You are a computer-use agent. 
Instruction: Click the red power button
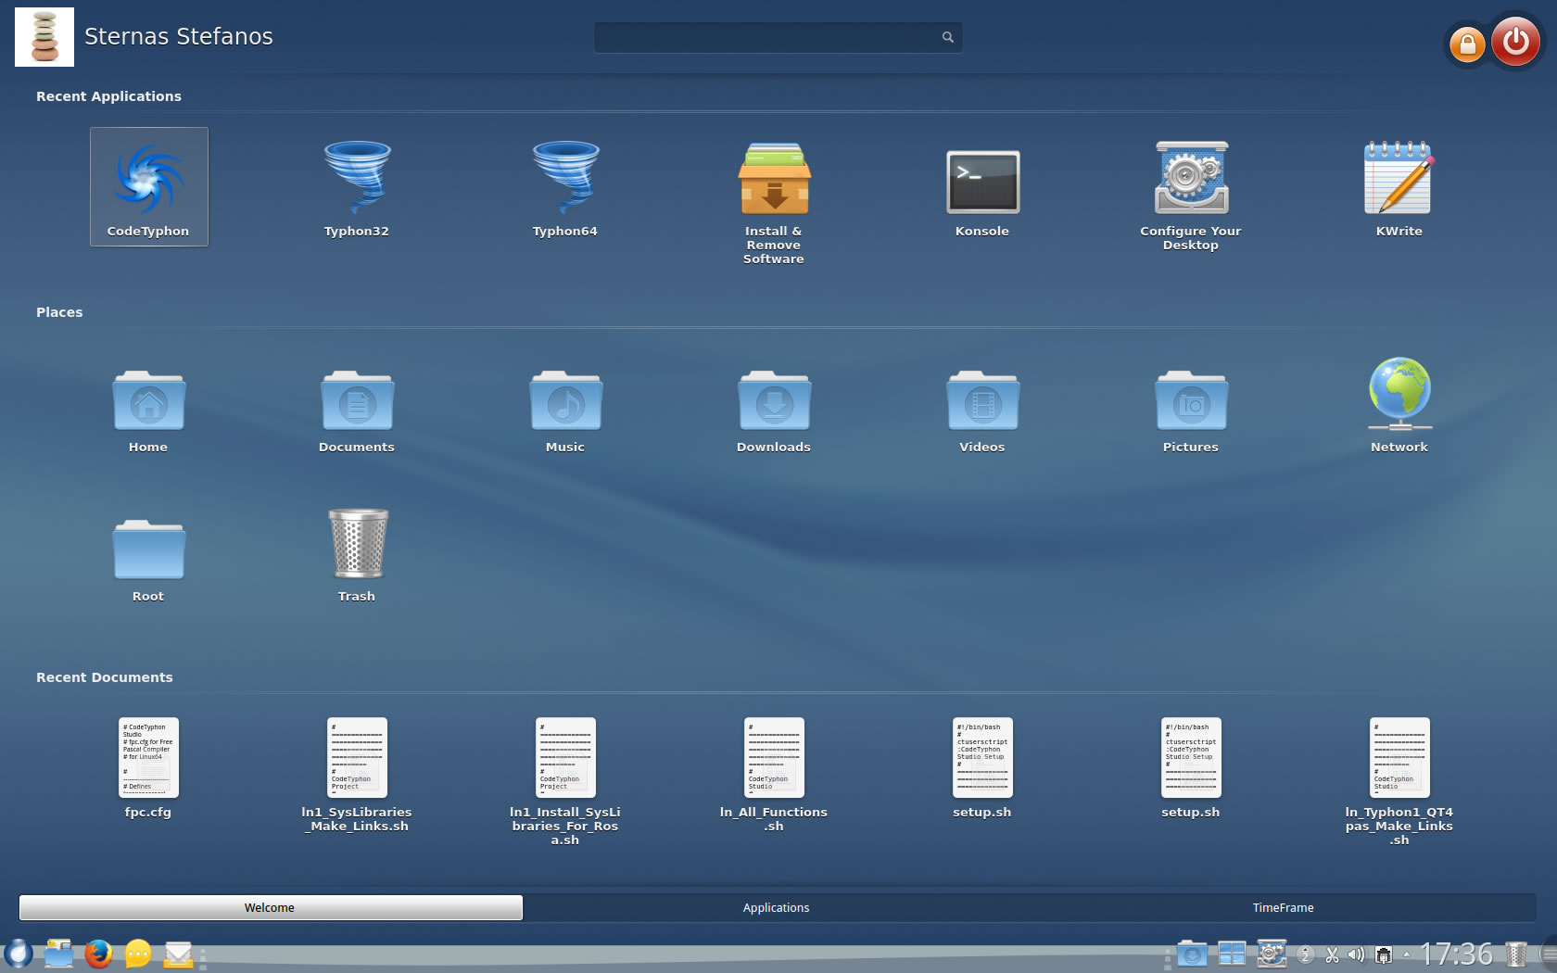coord(1516,42)
